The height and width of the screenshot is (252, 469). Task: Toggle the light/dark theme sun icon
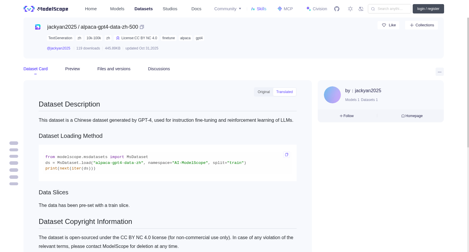tap(350, 9)
